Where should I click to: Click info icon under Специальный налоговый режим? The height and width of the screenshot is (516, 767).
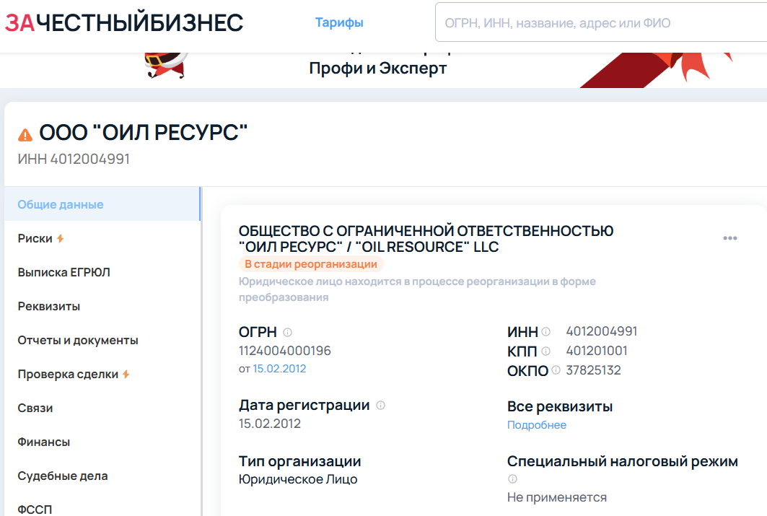tap(512, 479)
